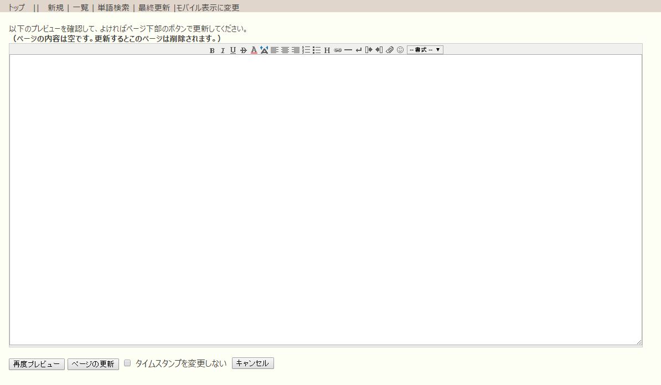The width and height of the screenshot is (661, 385).
Task: Check タイムスタンプを変更しない checkbox
Action: tap(127, 363)
